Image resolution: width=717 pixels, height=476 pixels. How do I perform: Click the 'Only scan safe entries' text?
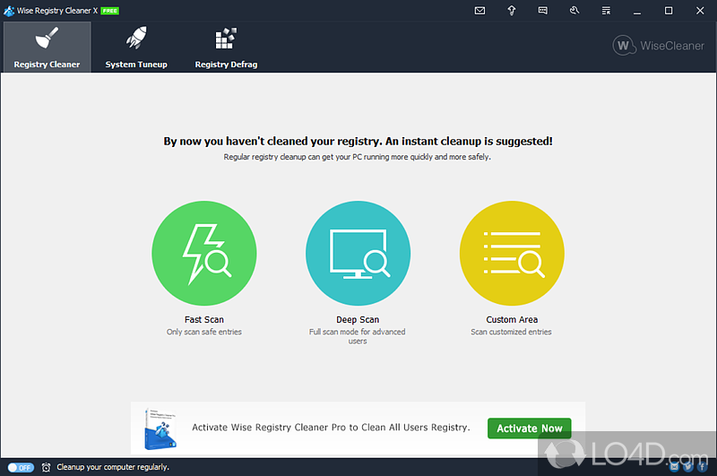click(x=204, y=332)
